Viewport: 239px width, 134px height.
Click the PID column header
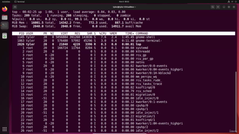click(22, 33)
